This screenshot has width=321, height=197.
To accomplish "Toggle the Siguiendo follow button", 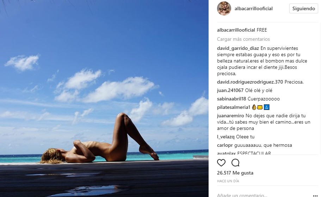I will (304, 8).
